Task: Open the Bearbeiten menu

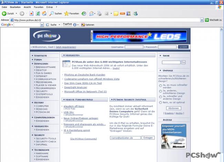Action: coord(15,7)
